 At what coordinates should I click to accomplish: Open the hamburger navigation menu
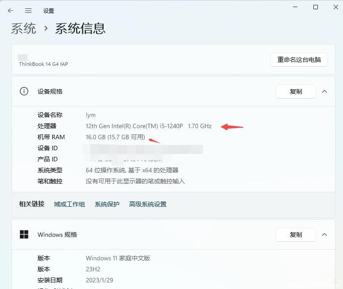coord(28,11)
